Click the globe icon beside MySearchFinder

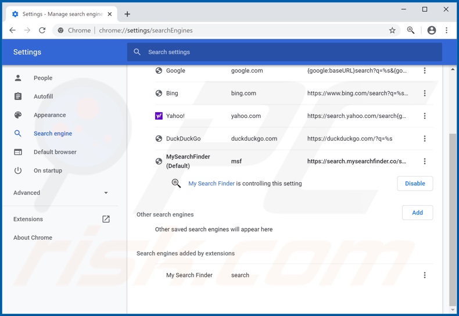coord(159,161)
